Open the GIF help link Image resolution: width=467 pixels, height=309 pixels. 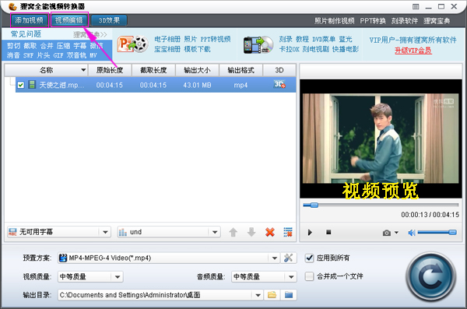click(58, 55)
